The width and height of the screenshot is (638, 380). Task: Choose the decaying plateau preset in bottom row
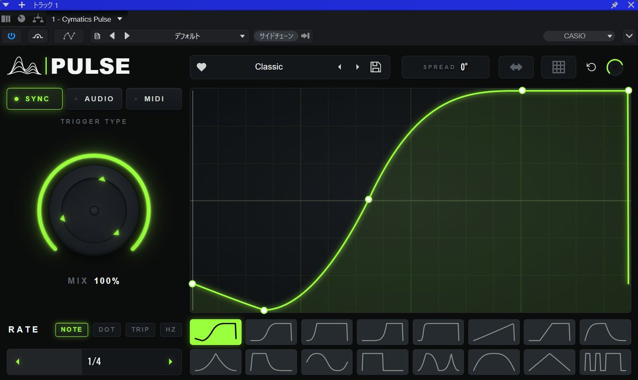(271, 362)
